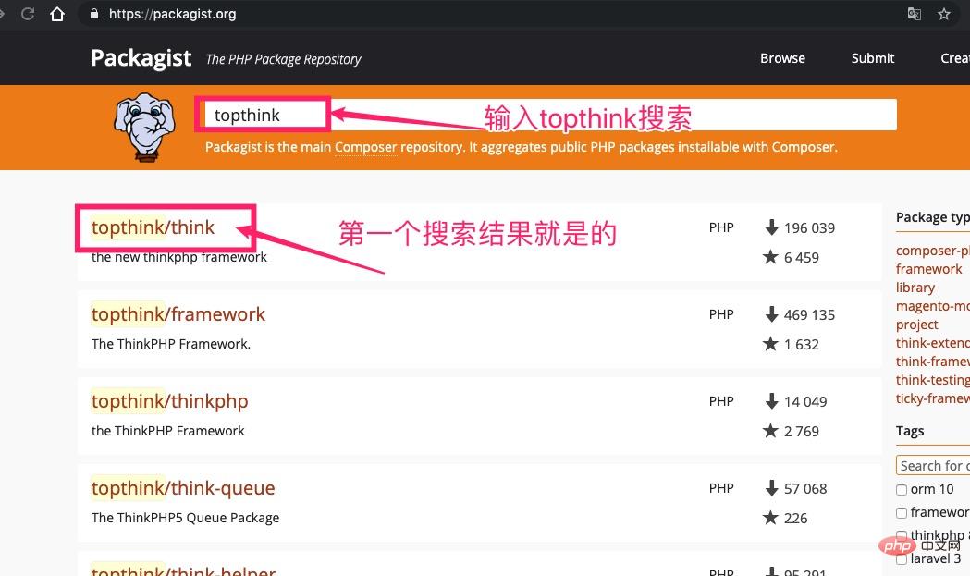The image size is (970, 576).
Task: Click the lock icon in address bar
Action: coord(92,14)
